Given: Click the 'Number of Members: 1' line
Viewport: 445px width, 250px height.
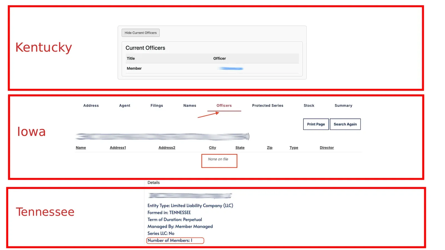Looking at the screenshot, I should pos(170,241).
